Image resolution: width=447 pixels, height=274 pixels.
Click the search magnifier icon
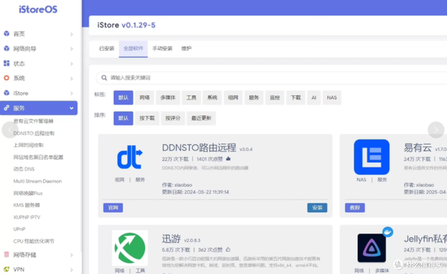(x=104, y=78)
